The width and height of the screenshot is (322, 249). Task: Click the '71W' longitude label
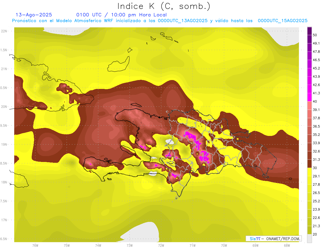193,246
